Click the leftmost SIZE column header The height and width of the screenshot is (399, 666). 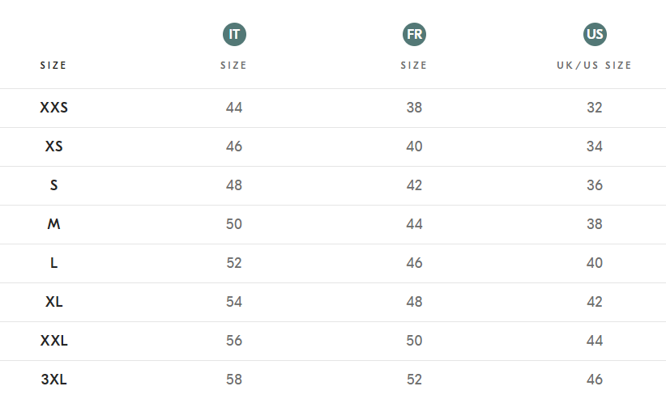[x=53, y=66]
